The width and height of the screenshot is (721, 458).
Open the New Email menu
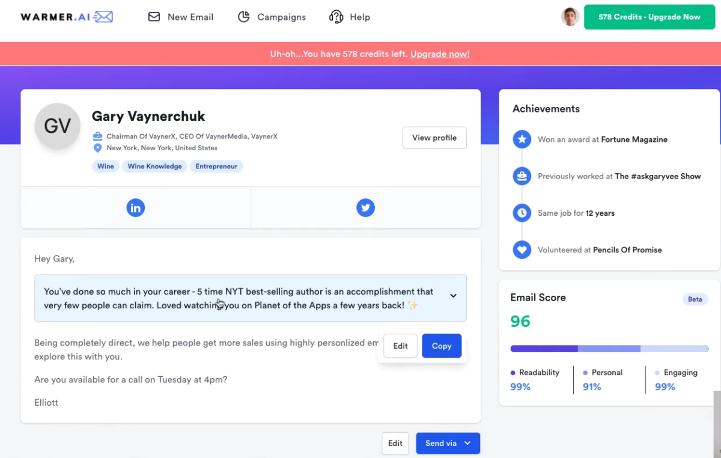click(x=181, y=17)
